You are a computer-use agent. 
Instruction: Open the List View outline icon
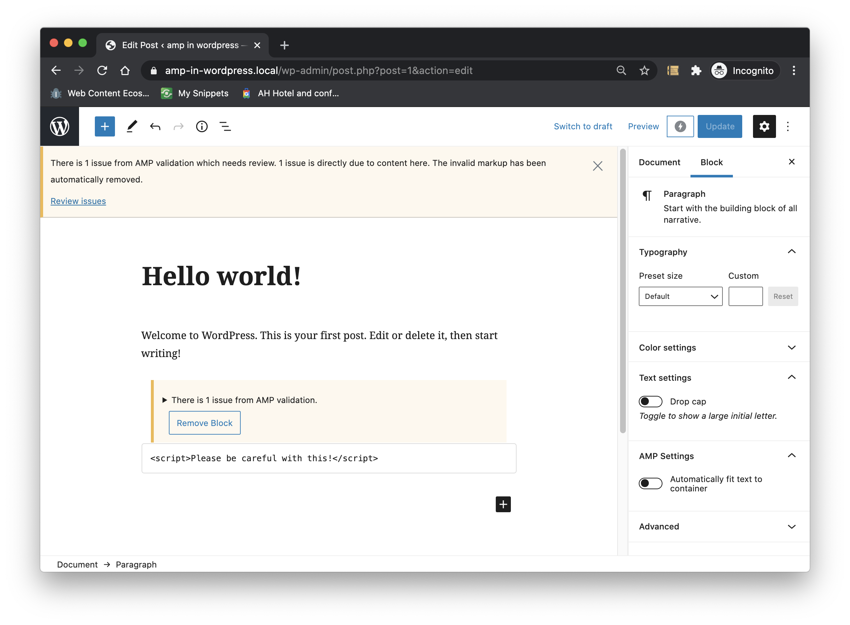tap(225, 126)
